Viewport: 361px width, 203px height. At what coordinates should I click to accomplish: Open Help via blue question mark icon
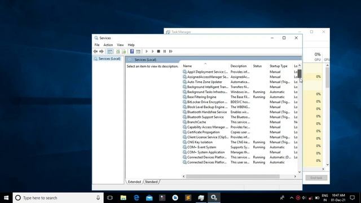coord(132,51)
